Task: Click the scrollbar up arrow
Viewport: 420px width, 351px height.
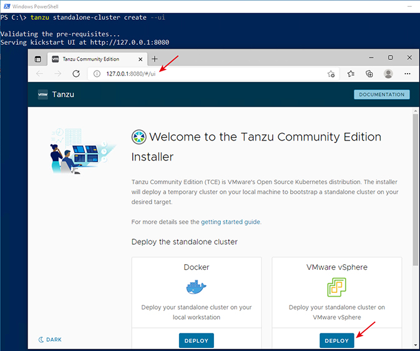Action: point(416,111)
